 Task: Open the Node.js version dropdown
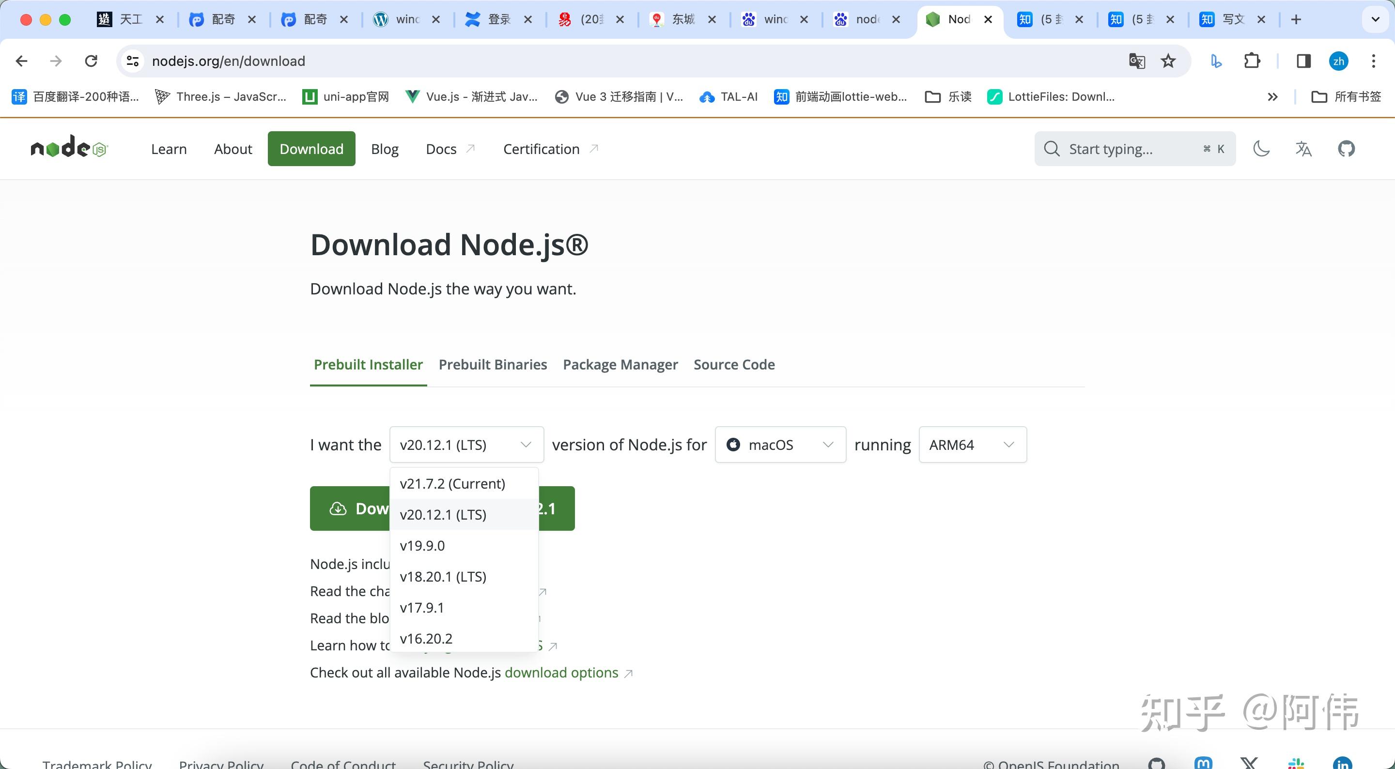(x=465, y=444)
